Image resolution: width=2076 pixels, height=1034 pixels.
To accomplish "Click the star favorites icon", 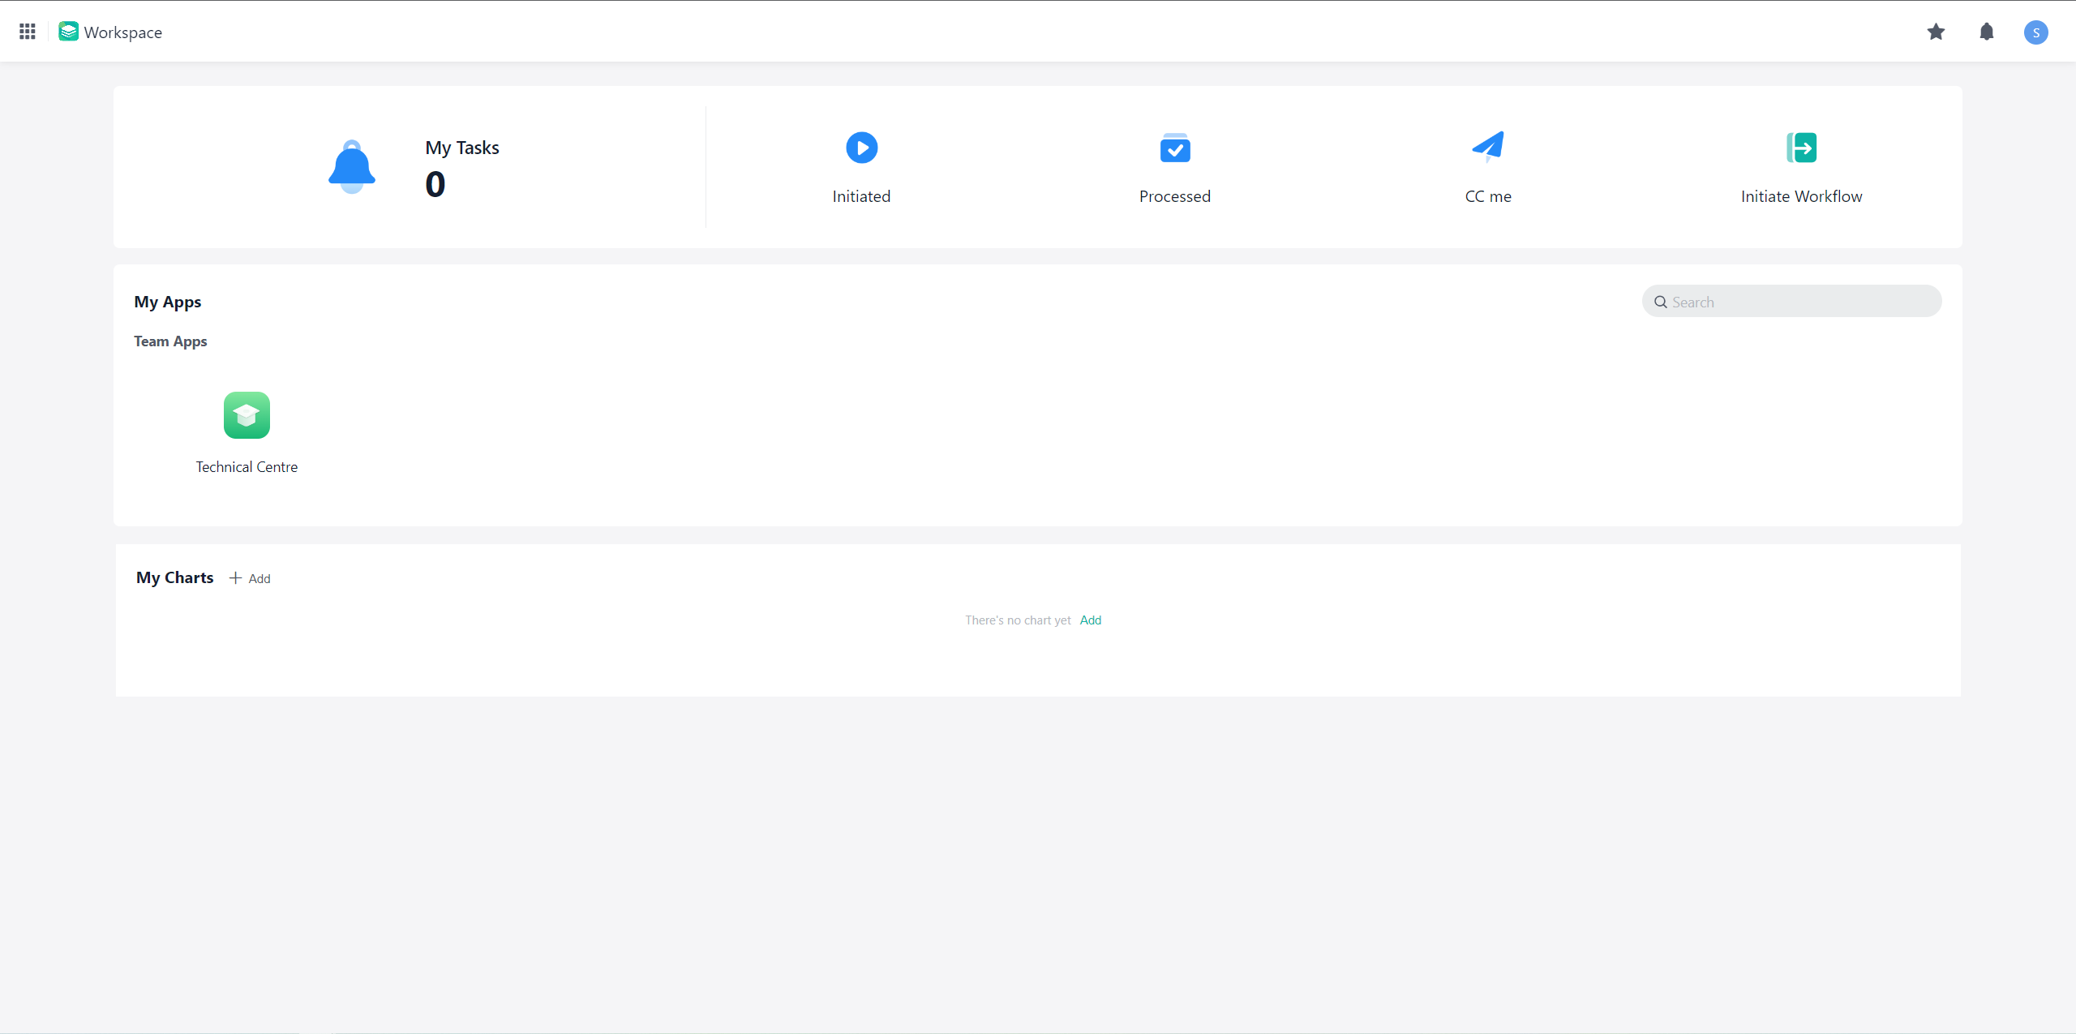I will [1936, 32].
